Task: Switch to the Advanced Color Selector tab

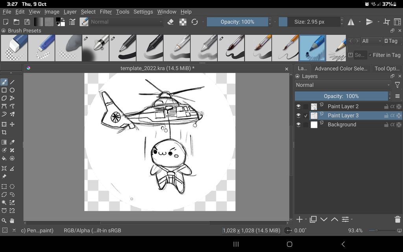Action: coord(341,69)
